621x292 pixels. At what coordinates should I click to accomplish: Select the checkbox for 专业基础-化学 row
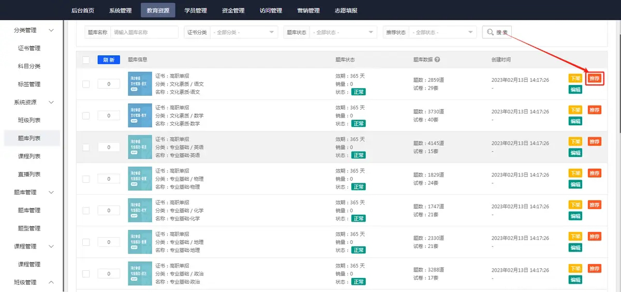(86, 211)
